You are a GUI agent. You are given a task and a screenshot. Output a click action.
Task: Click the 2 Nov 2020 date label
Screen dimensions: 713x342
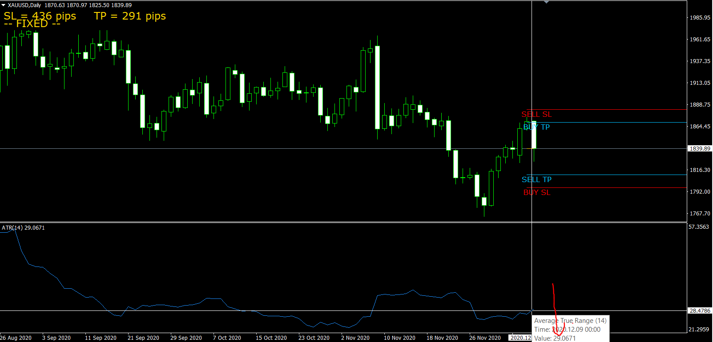click(355, 338)
